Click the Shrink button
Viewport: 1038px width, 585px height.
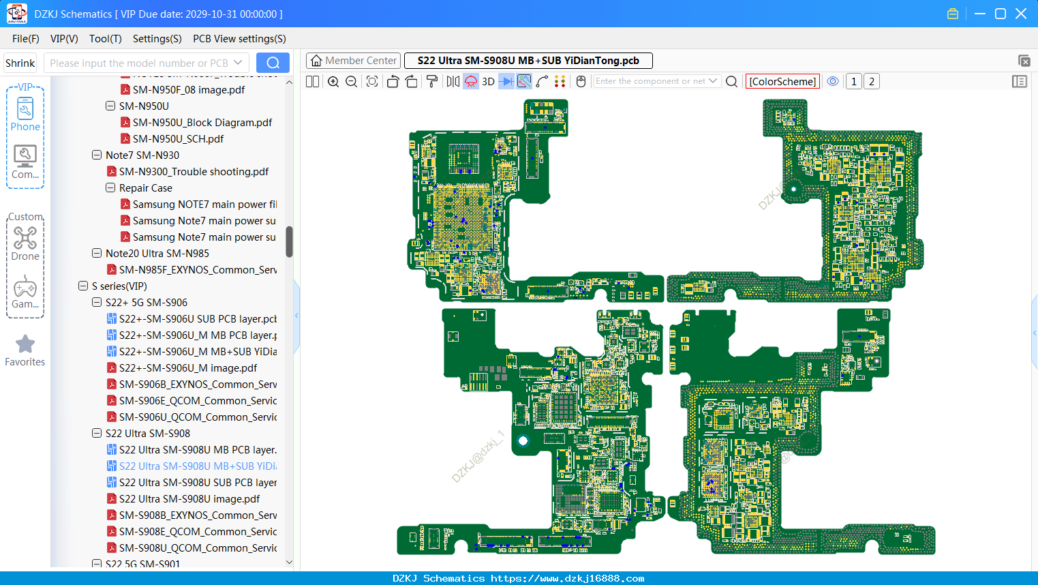(20, 63)
